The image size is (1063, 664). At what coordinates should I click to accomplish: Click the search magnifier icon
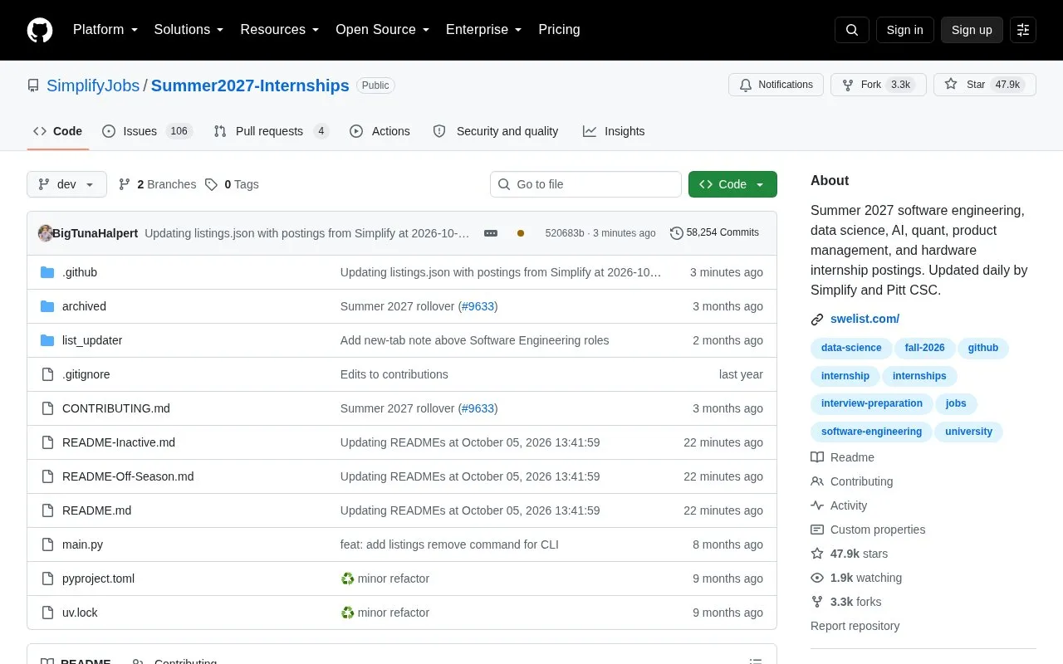pos(852,30)
